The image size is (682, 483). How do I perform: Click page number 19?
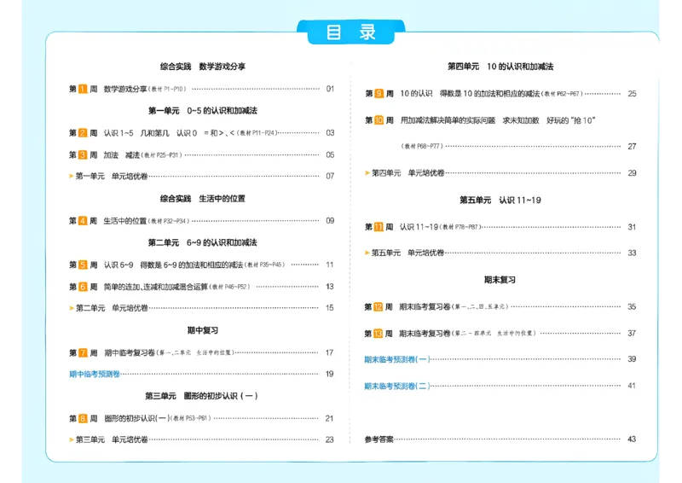tap(330, 374)
